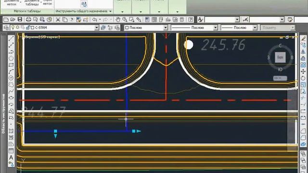Image resolution: width=308 pixels, height=173 pixels.
Task: Open the Properties palette icon
Action: coord(147,19)
